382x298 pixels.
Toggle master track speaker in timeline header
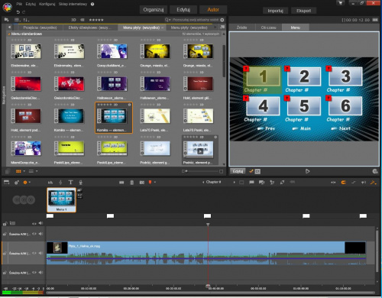[x=40, y=223]
